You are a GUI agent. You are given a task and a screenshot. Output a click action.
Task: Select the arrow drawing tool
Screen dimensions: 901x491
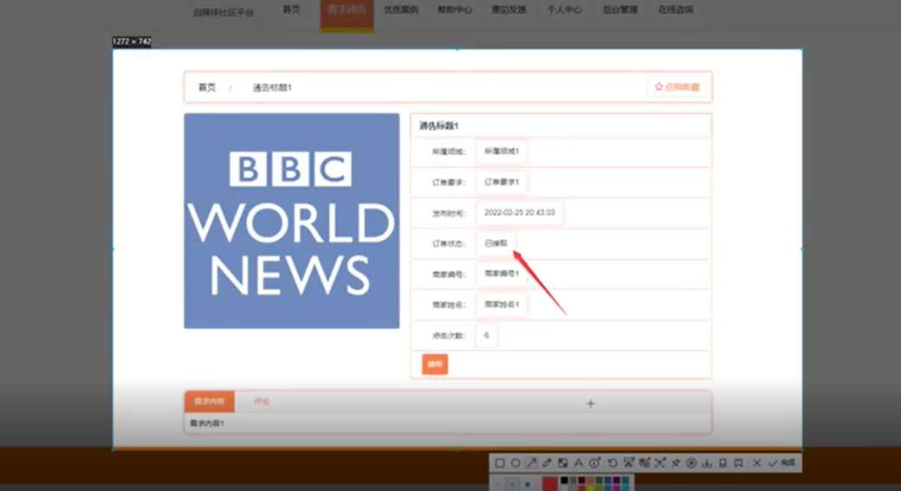pyautogui.click(x=532, y=463)
